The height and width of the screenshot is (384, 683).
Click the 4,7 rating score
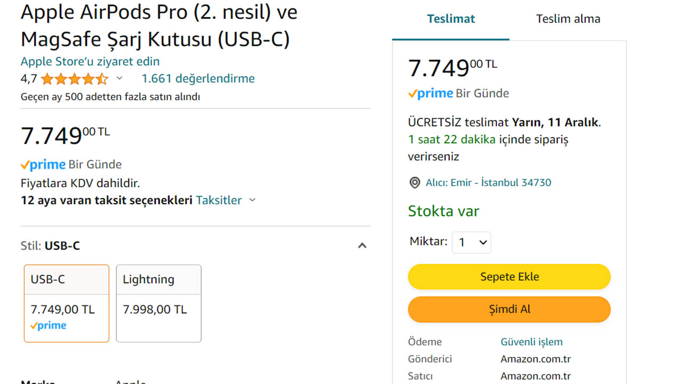29,79
